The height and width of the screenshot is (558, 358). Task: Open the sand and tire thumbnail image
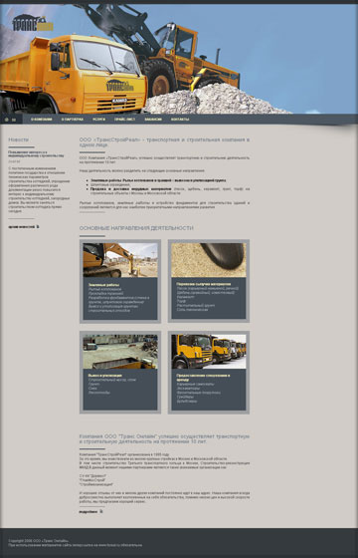(209, 260)
